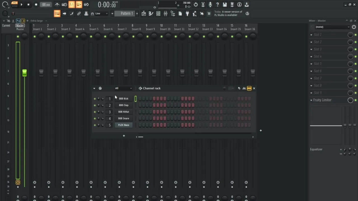The image size is (358, 201).
Task: Toggle graph editor icon in Channel rack
Action: [x=244, y=88]
